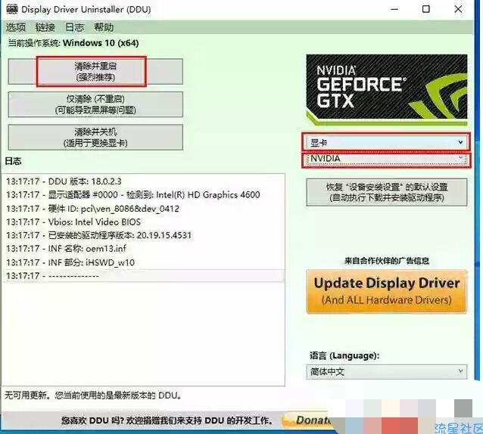The height and width of the screenshot is (434, 483).
Task: Click 恢复设备安装设置的默认设置 button
Action: [387, 192]
